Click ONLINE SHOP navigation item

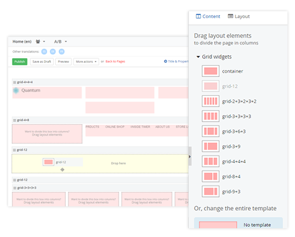(115, 127)
